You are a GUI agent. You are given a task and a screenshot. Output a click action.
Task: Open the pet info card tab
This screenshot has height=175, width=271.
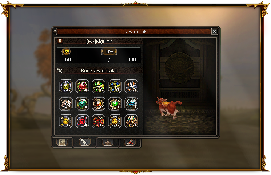[62, 143]
